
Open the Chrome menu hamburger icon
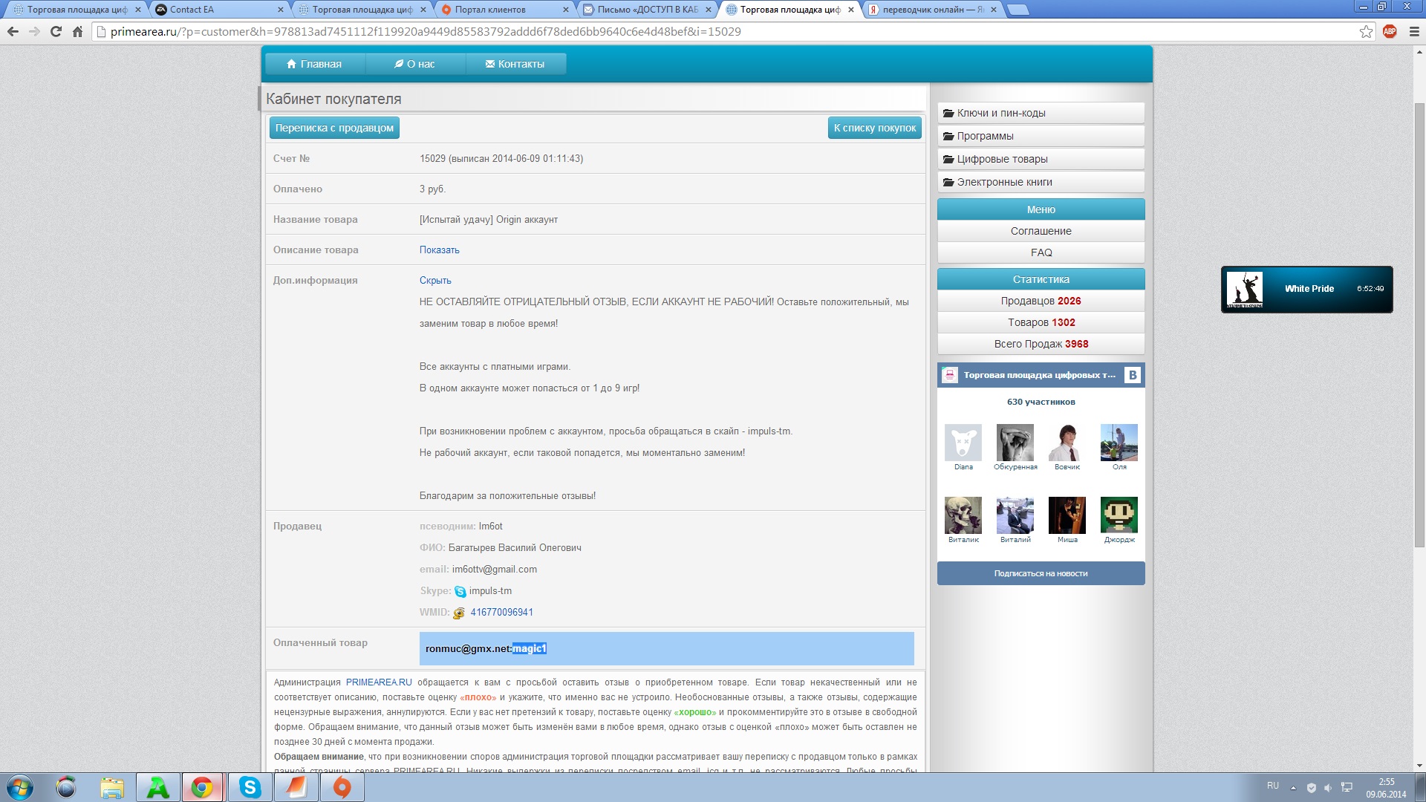click(1414, 31)
